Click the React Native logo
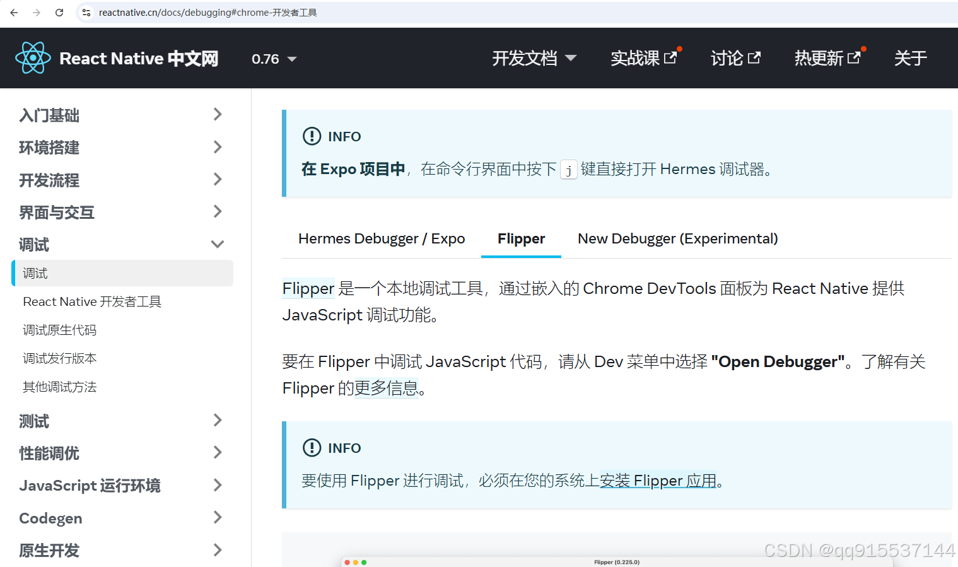The height and width of the screenshot is (567, 958). (33, 57)
